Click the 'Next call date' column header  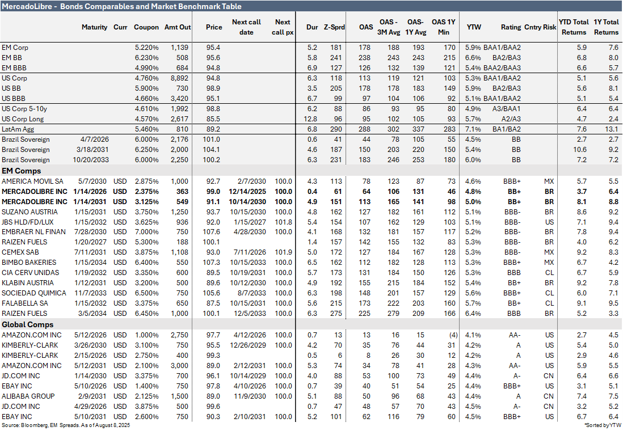(x=246, y=27)
